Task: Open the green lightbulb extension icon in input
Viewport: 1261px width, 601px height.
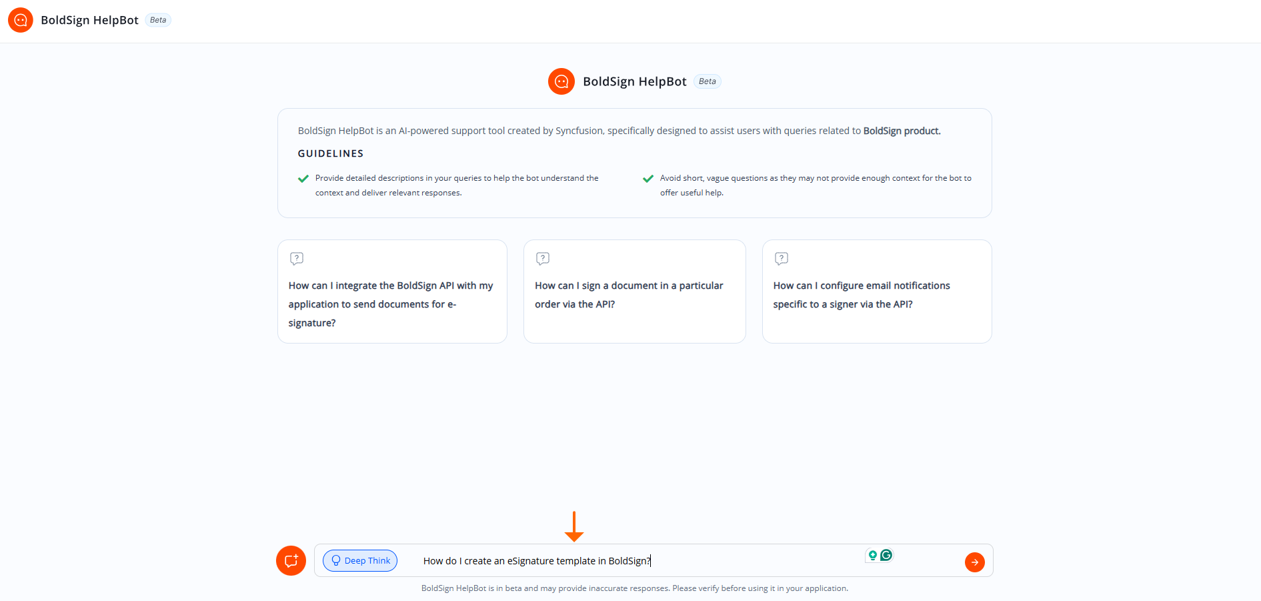Action: pos(872,555)
